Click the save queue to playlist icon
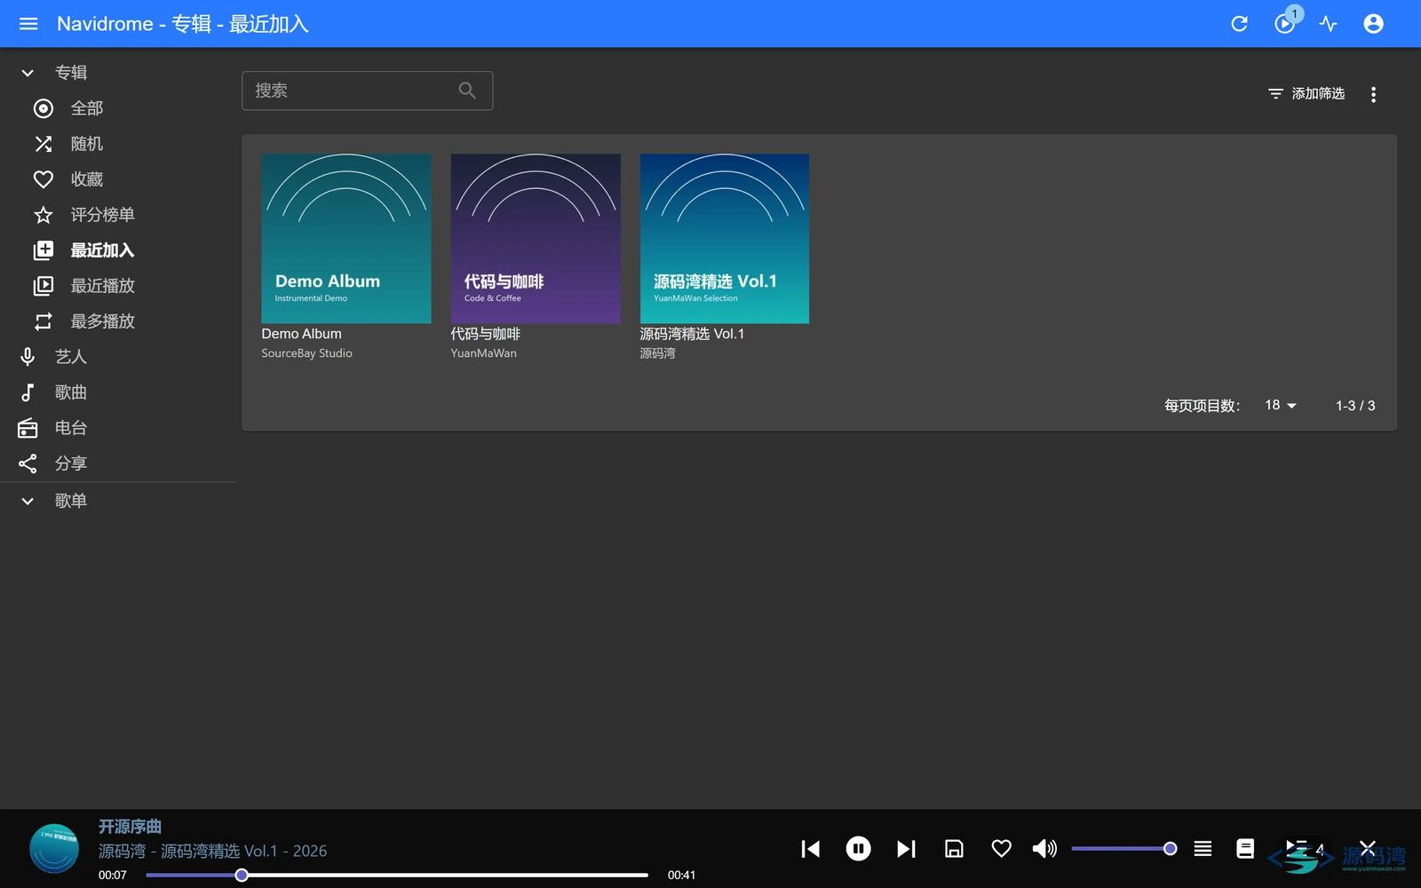The image size is (1421, 888). point(954,849)
